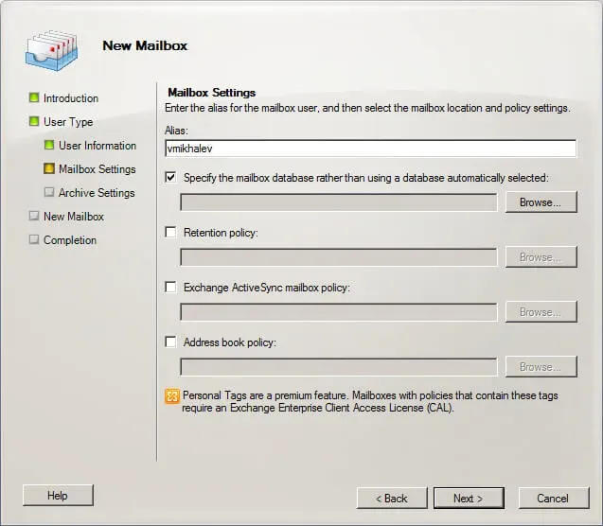Viewport: 603px width, 526px height.
Task: Click the Mailbox Settings heading text
Action: click(212, 93)
